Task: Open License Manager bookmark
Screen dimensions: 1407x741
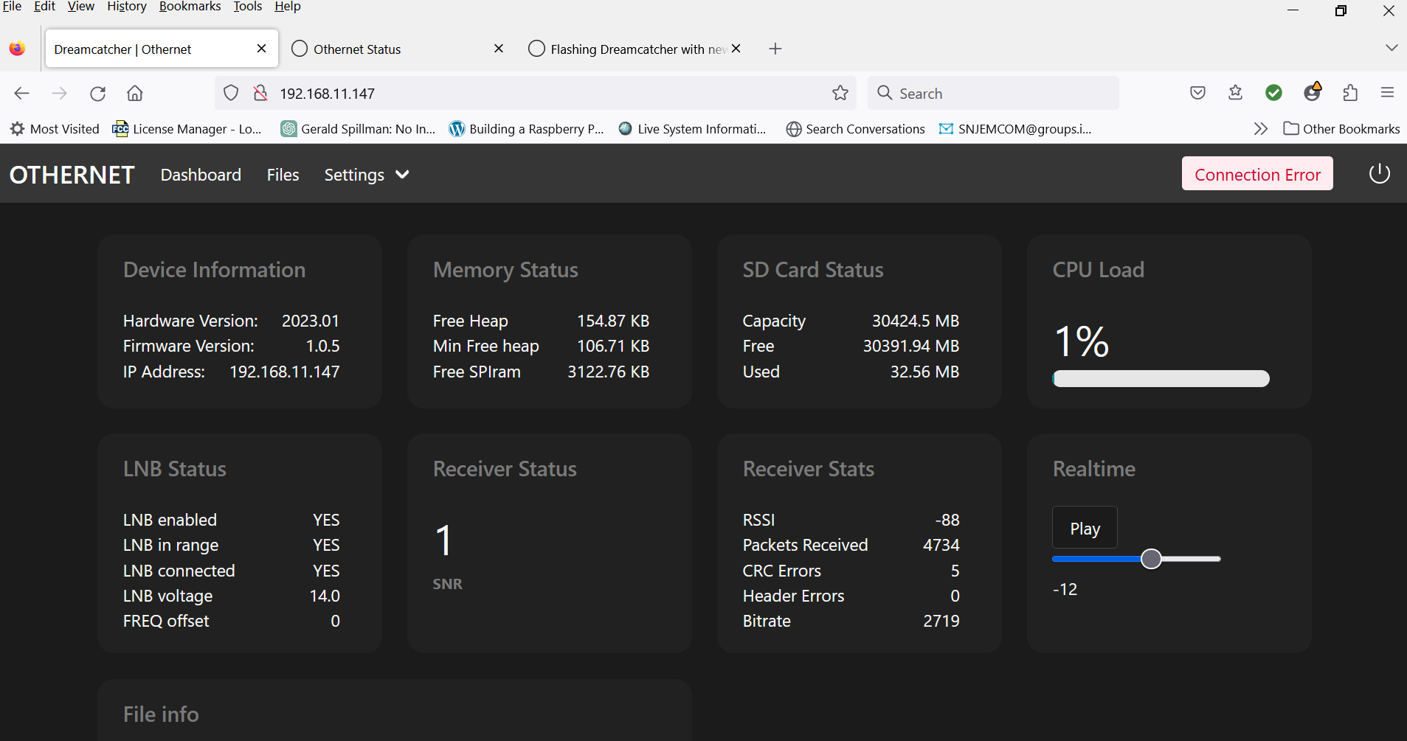Action: [x=187, y=129]
